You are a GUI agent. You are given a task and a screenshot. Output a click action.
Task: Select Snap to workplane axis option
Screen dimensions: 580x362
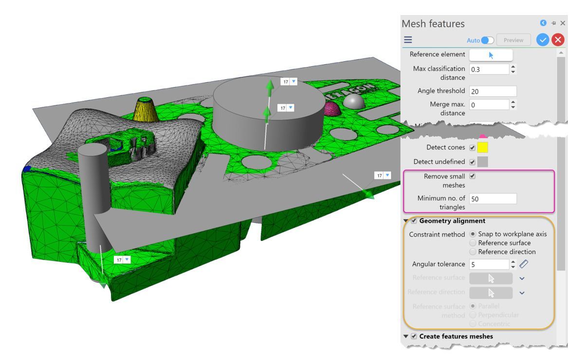pyautogui.click(x=473, y=234)
